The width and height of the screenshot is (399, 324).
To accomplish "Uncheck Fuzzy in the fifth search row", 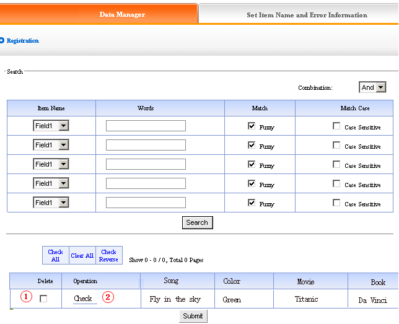I will click(x=252, y=203).
